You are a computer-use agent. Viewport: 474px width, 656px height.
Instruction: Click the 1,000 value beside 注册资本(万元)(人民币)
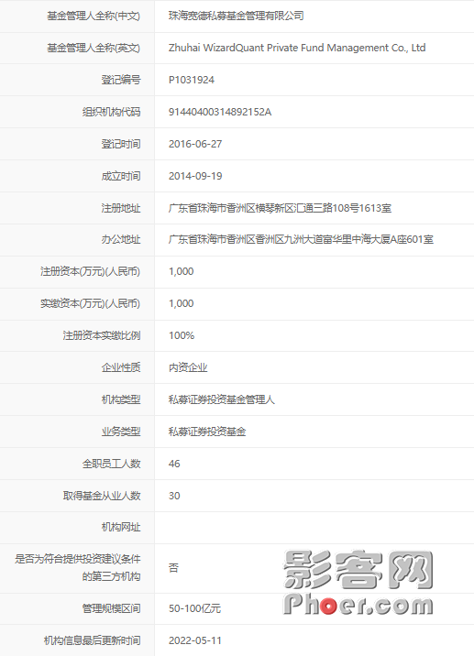(181, 271)
